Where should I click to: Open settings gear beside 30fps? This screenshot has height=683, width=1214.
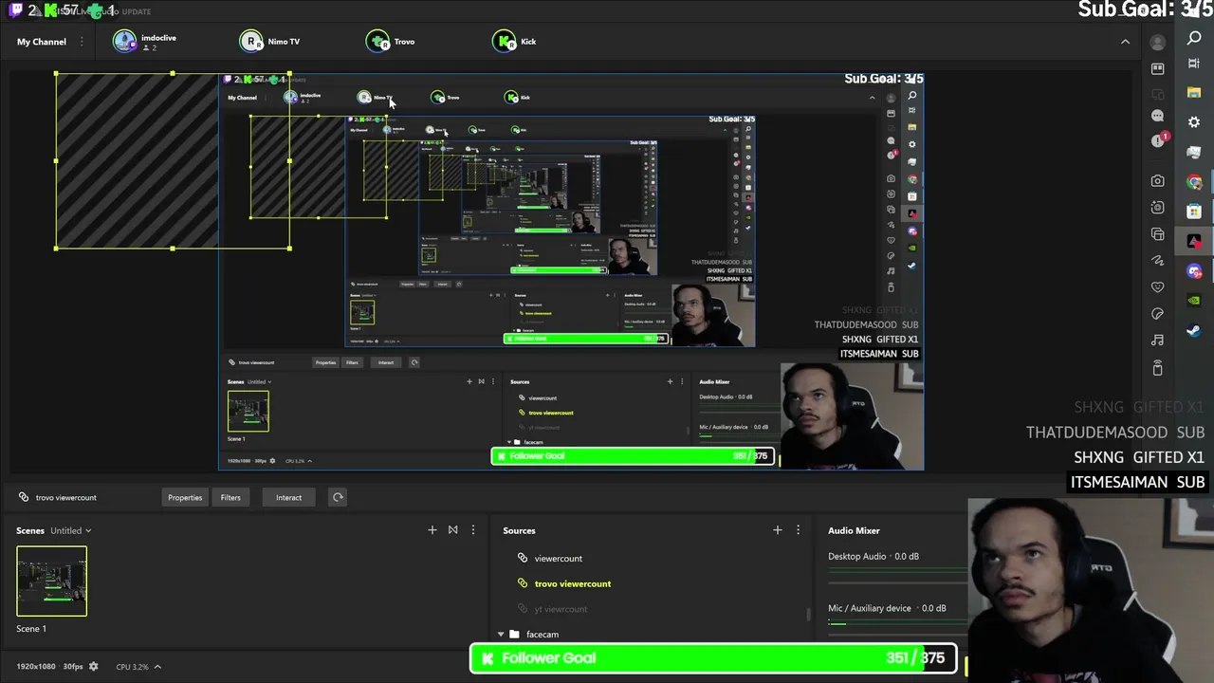(93, 667)
